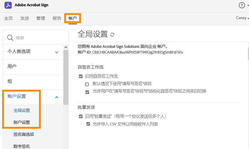This screenshot has width=249, height=149.
Task: Uncheck 启用"批量发送" checkbox
Action: click(81, 117)
